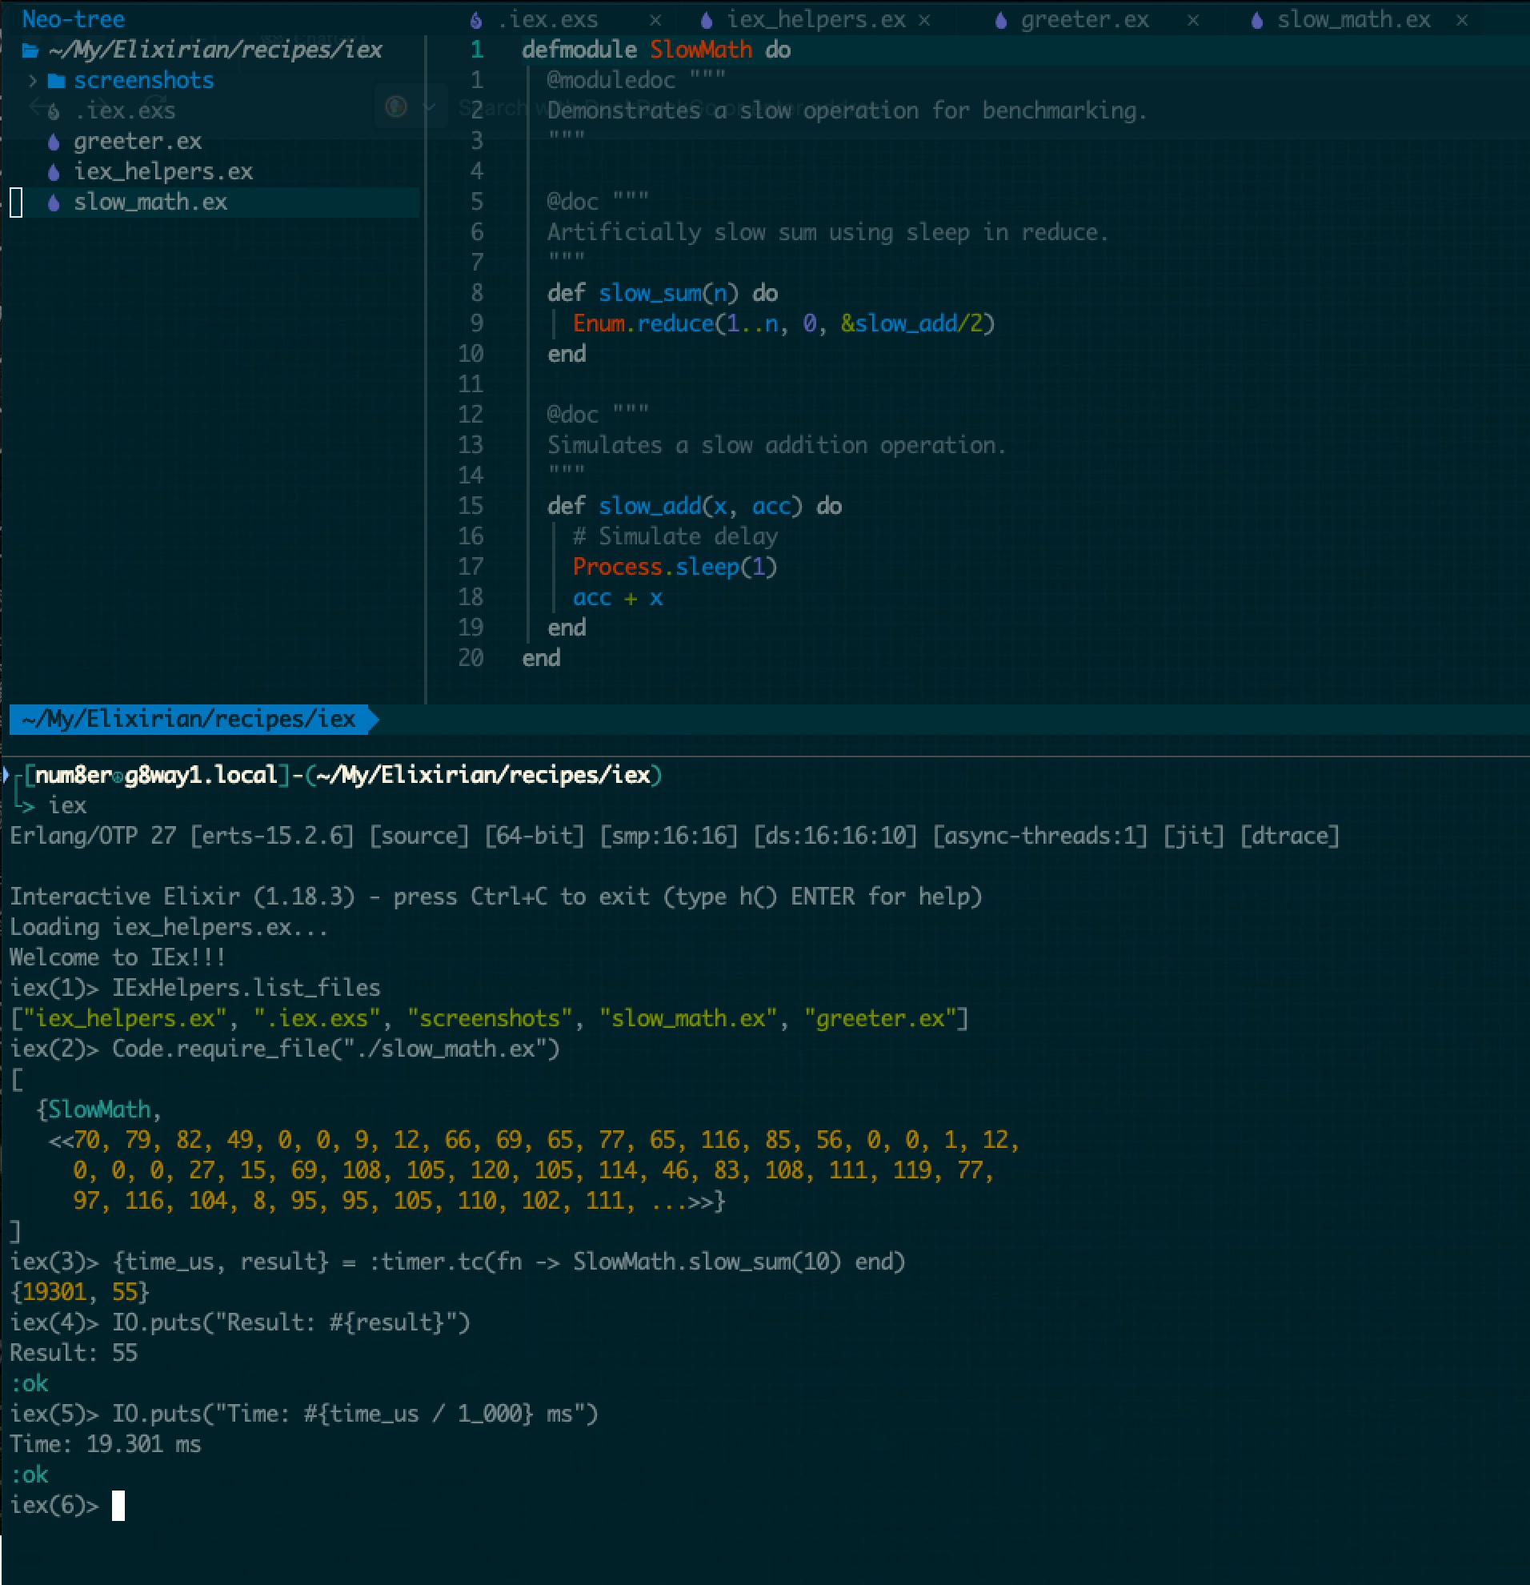Click the '@moduledoc' line
The width and height of the screenshot is (1530, 1585).
point(636,80)
